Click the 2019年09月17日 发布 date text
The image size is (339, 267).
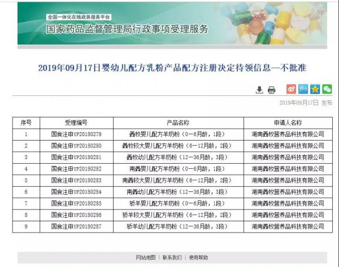pyautogui.click(x=306, y=103)
